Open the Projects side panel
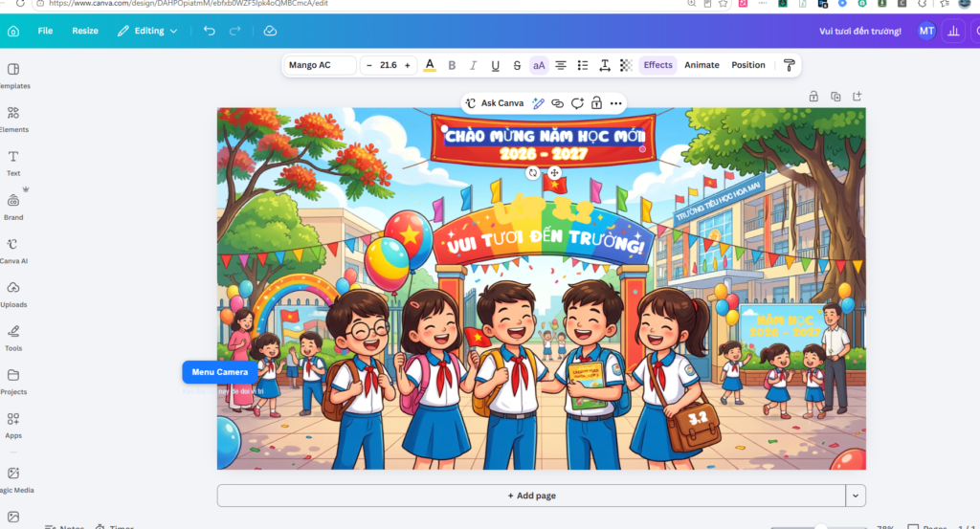This screenshot has width=980, height=529. (13, 382)
